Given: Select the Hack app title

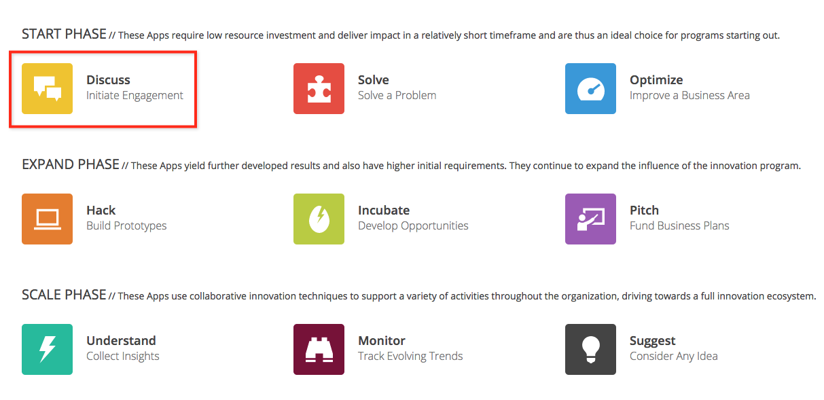Looking at the screenshot, I should pos(101,211).
